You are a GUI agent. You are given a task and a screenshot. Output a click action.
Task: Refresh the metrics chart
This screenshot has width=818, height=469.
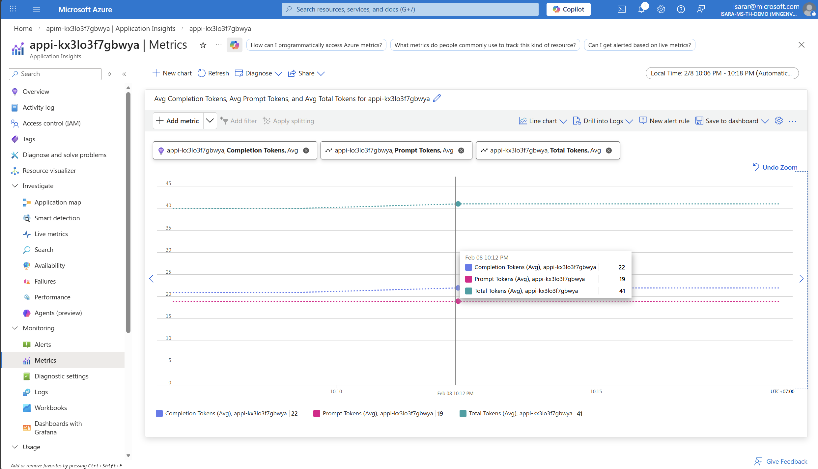(x=213, y=73)
